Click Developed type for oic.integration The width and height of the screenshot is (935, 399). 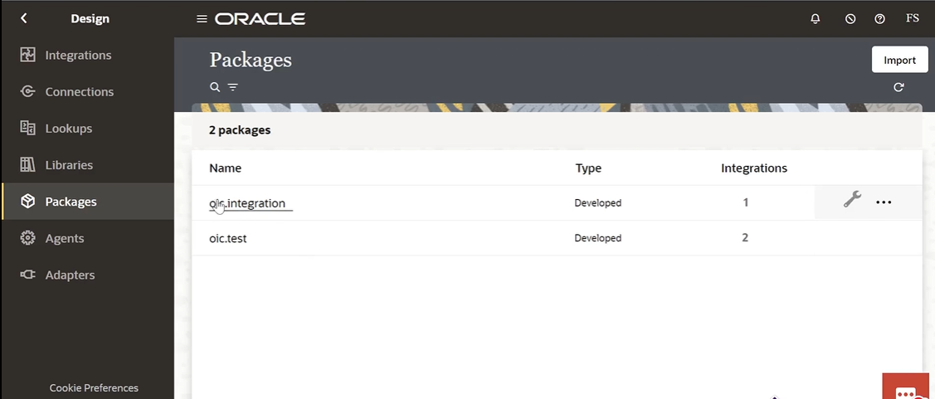coord(597,202)
